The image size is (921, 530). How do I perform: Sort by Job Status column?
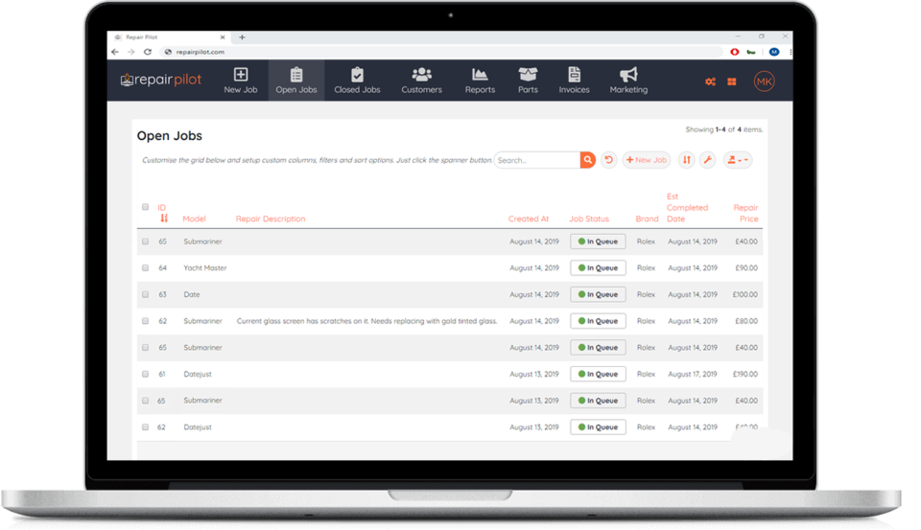588,219
